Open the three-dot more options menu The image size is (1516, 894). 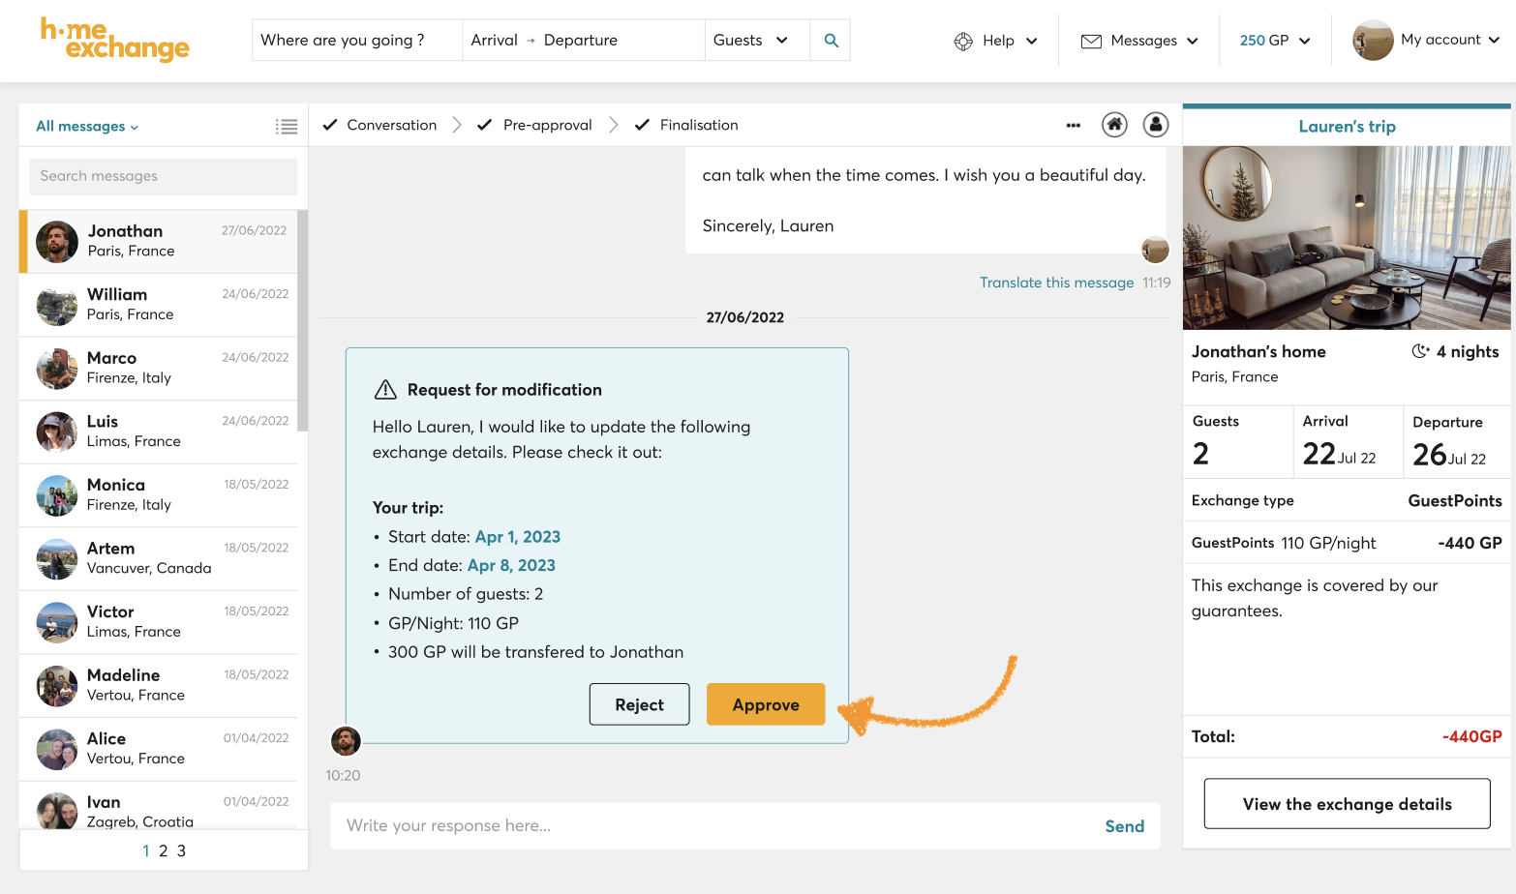(1074, 125)
